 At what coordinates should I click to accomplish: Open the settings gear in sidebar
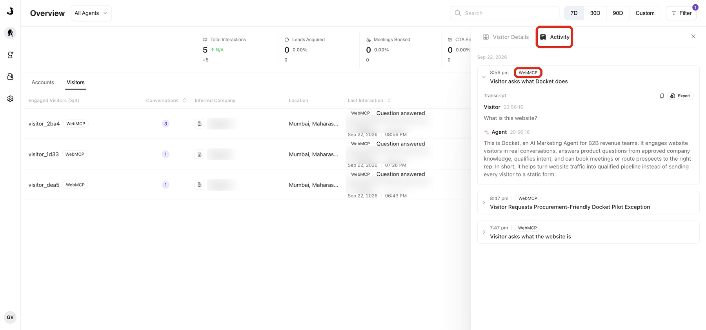pos(10,99)
